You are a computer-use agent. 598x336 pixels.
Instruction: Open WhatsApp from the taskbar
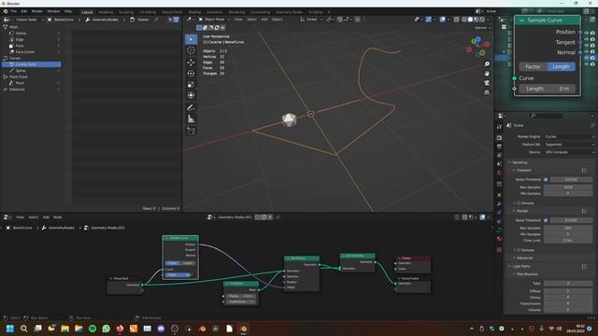tap(106, 329)
